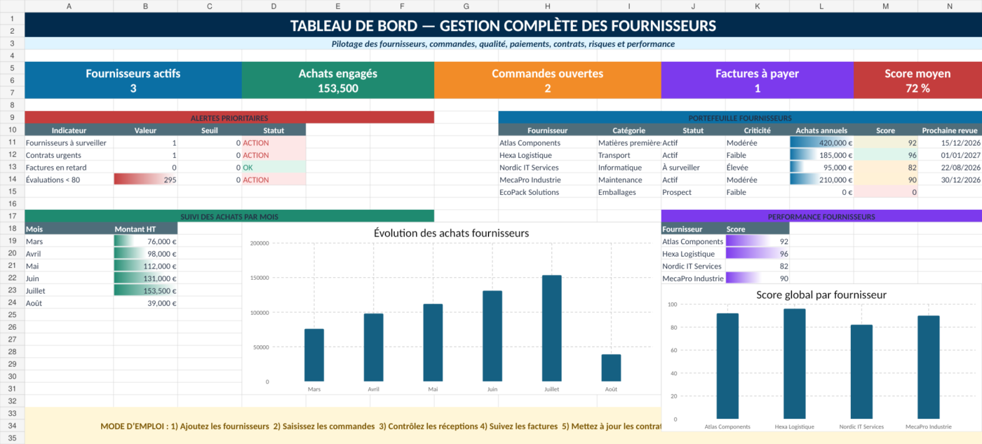Select the 'Maintenance' category cell
The height and width of the screenshot is (444, 982).
pyautogui.click(x=628, y=180)
